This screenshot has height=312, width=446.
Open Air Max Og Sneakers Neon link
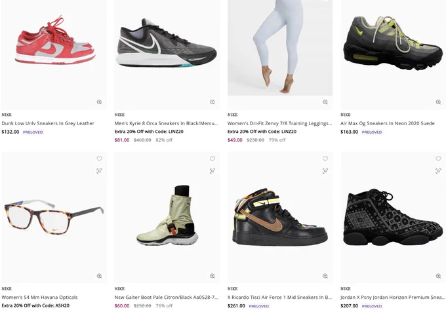388,123
